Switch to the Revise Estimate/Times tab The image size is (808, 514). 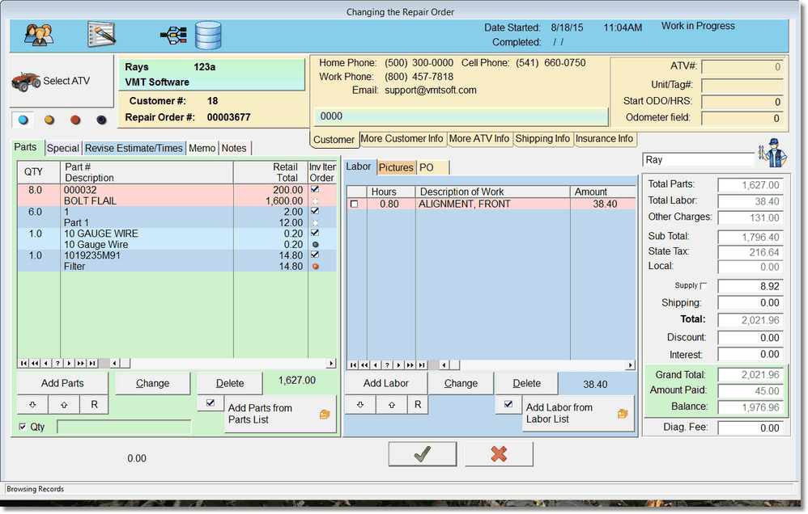[134, 148]
